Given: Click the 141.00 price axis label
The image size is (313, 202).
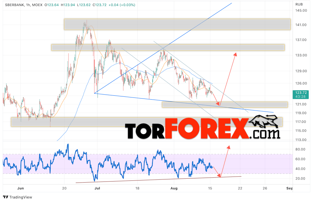Looking at the screenshot, I should click(301, 25).
